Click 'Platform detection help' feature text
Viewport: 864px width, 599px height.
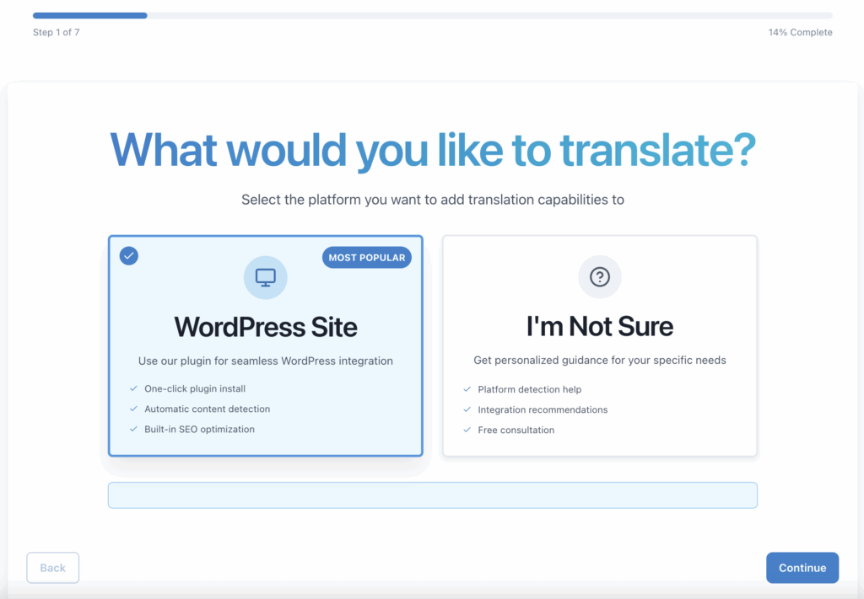(x=530, y=389)
